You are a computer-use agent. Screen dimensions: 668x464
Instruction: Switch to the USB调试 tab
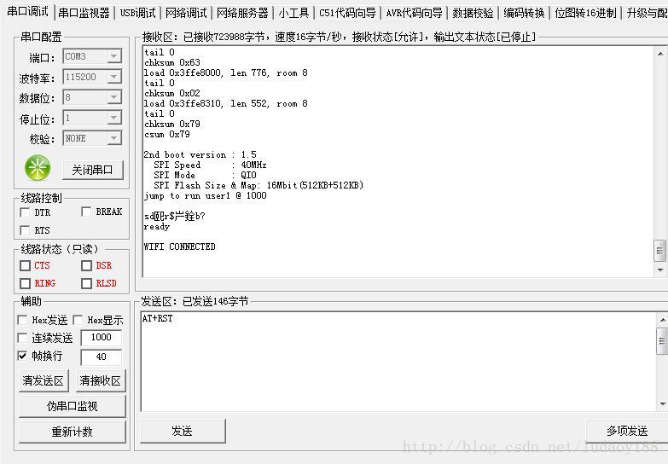coord(137,13)
